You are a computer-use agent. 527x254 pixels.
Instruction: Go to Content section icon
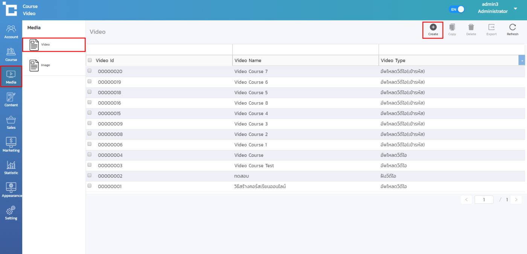coord(11,99)
